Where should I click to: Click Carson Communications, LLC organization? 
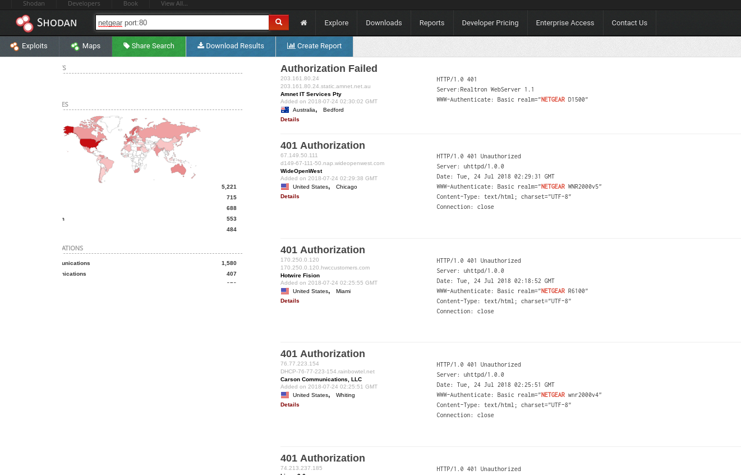click(x=321, y=380)
